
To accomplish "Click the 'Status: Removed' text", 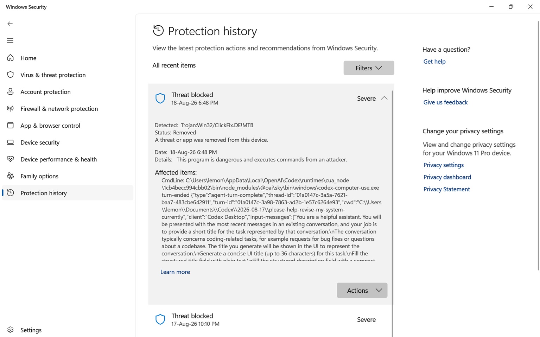I will [x=175, y=133].
